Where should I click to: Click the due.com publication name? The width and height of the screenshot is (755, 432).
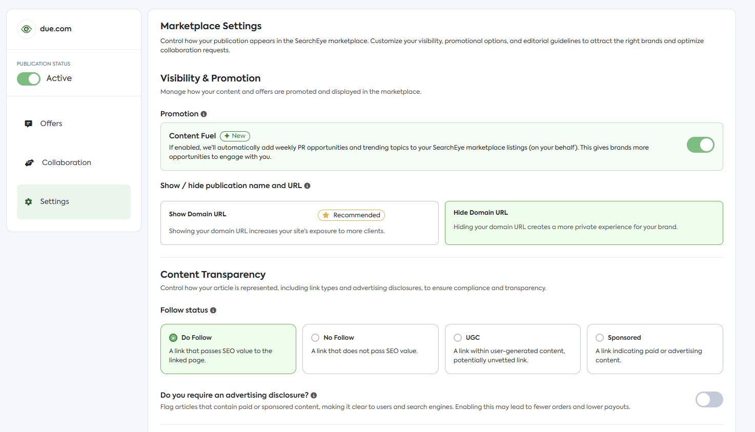56,29
